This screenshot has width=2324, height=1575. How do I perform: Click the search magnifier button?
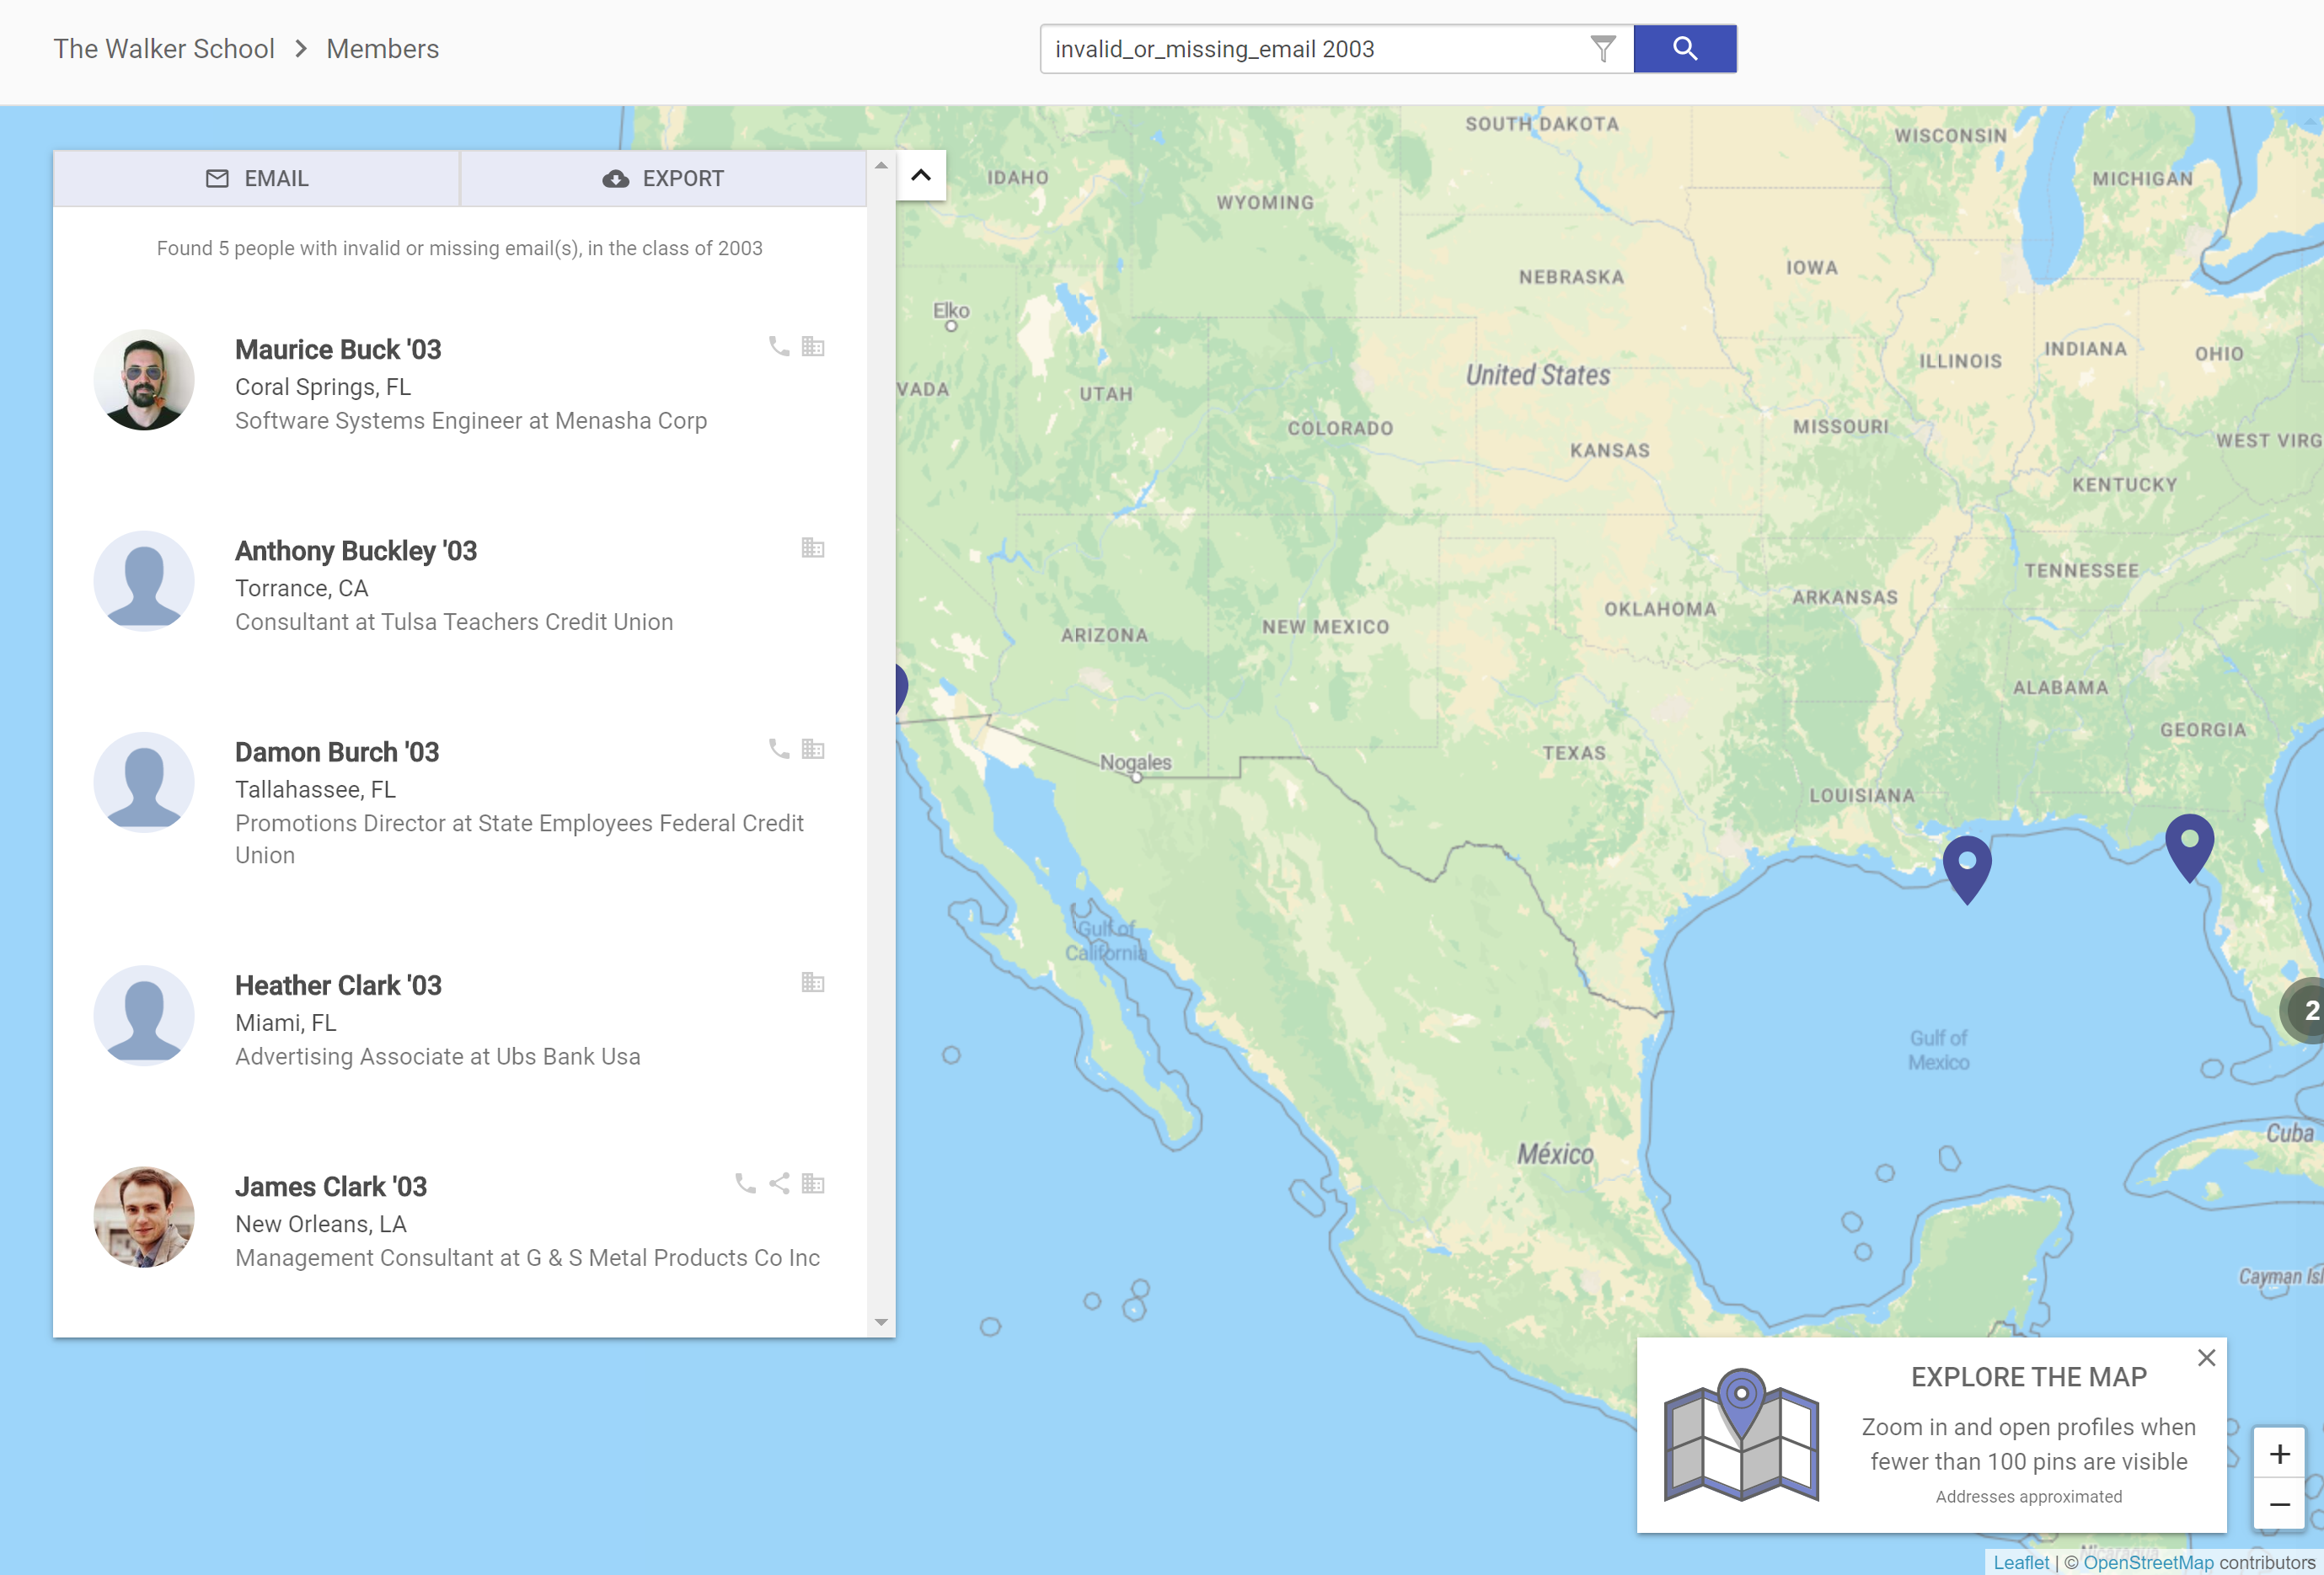click(1684, 49)
